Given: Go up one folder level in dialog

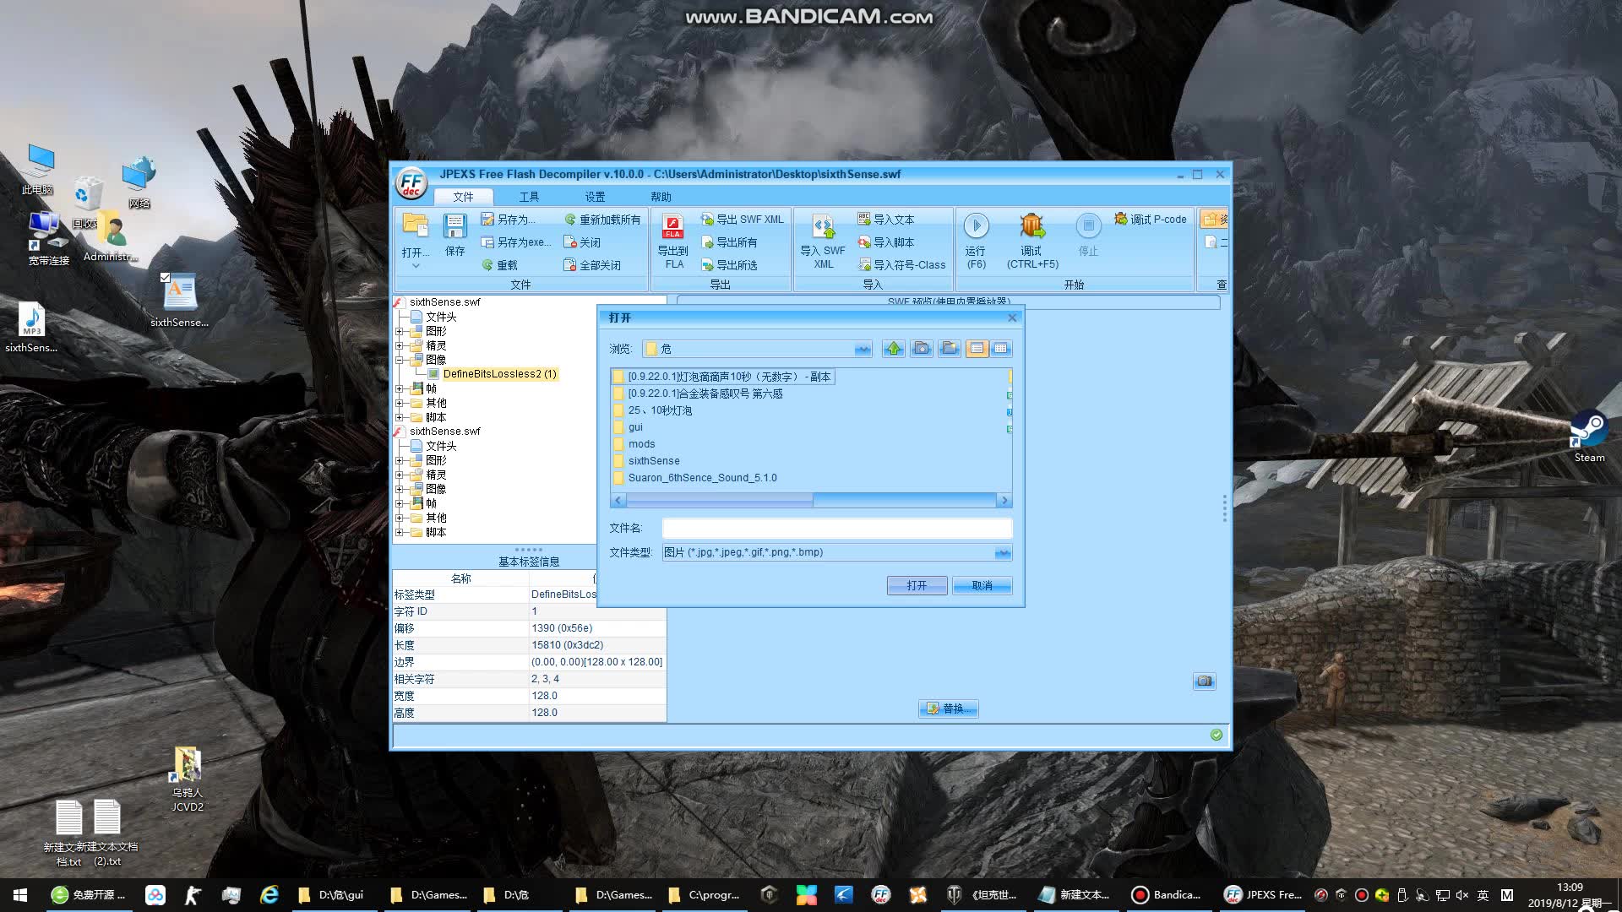Looking at the screenshot, I should pyautogui.click(x=894, y=349).
